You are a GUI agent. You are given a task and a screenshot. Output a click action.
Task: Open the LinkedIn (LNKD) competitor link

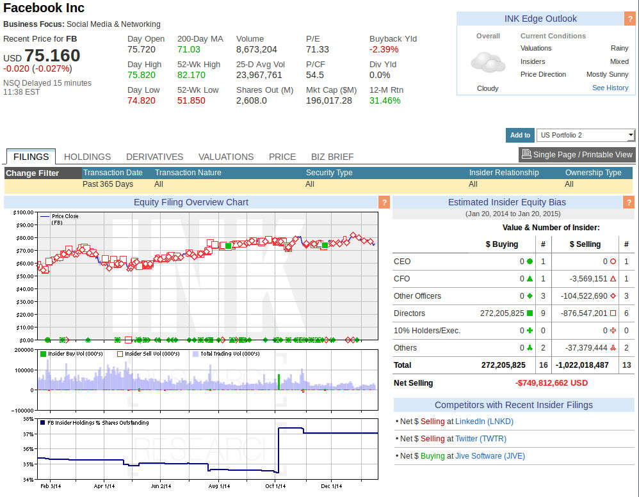pyautogui.click(x=484, y=422)
